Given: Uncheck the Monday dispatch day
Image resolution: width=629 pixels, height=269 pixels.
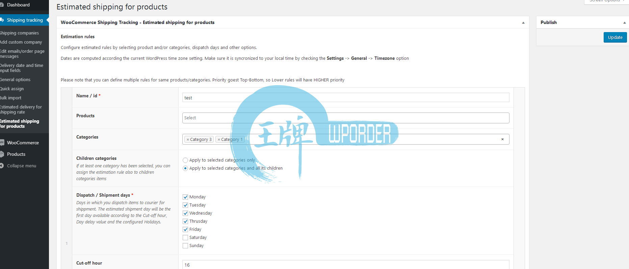Looking at the screenshot, I should 185,197.
